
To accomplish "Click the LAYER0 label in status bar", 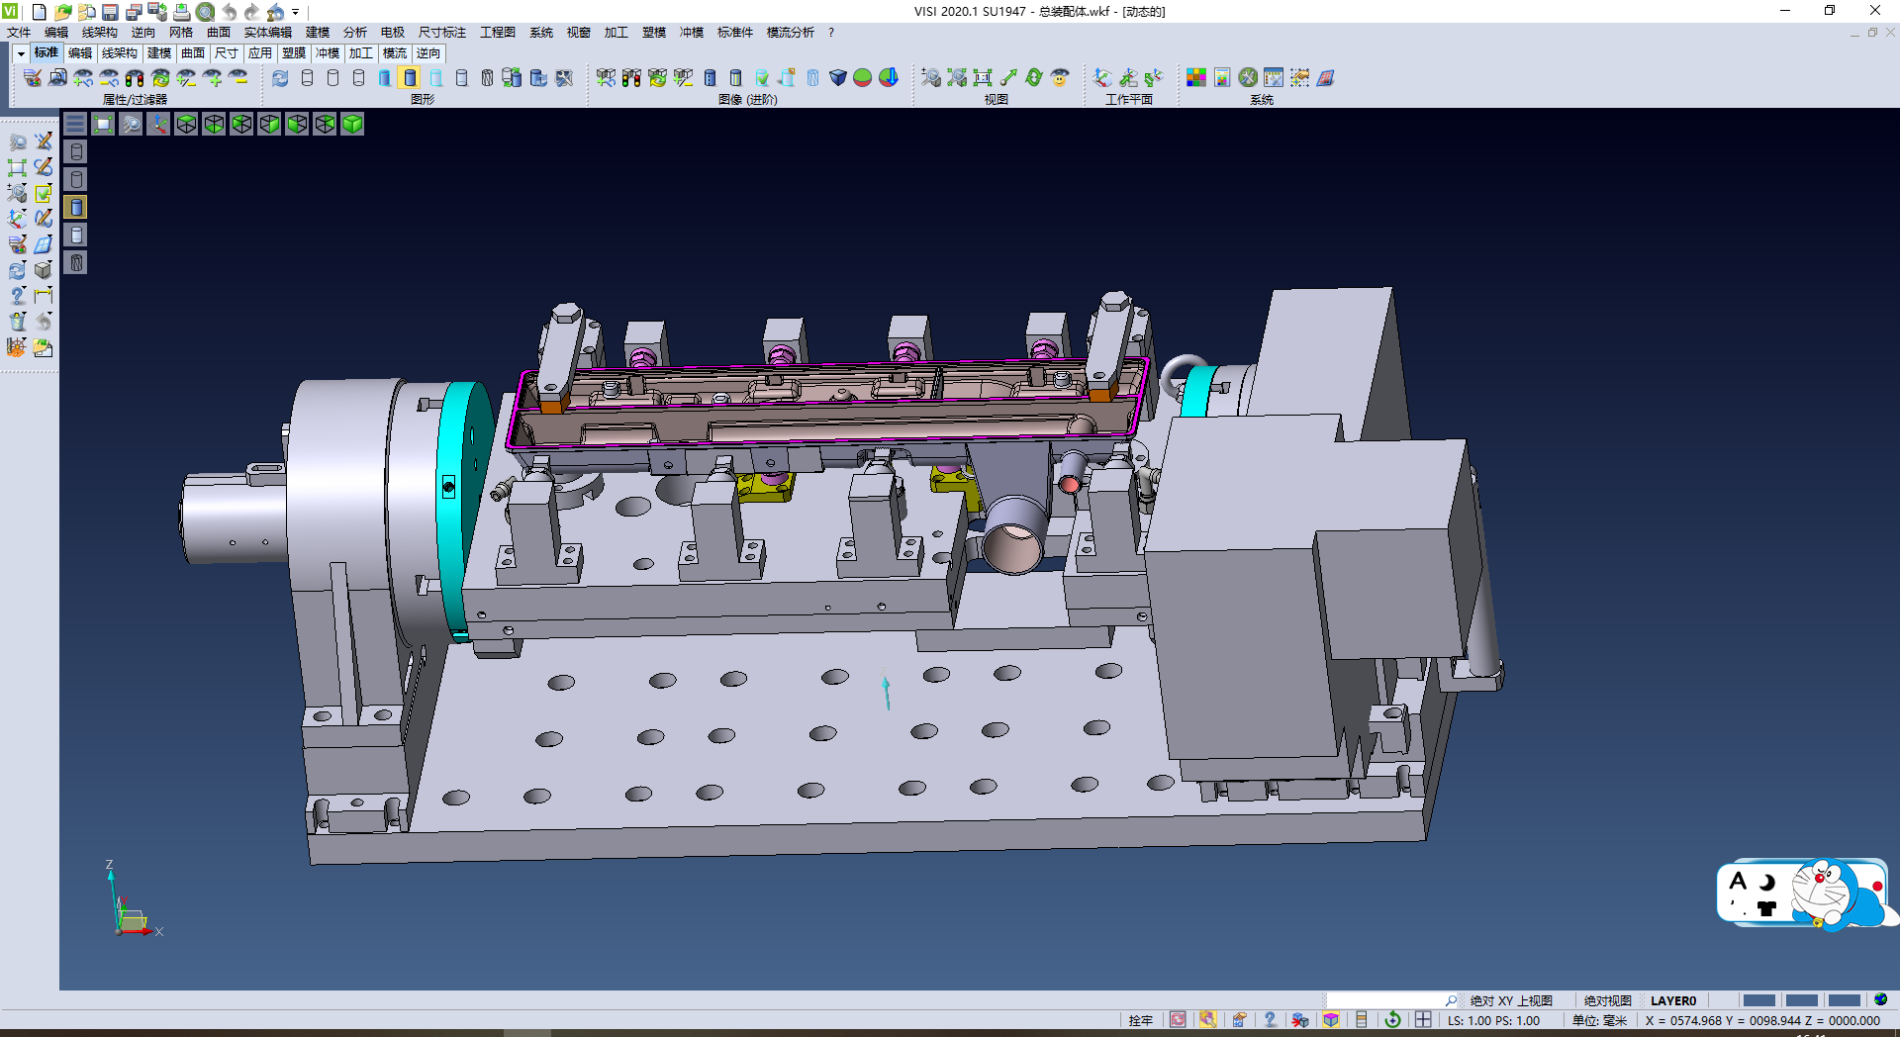I will [1672, 1000].
